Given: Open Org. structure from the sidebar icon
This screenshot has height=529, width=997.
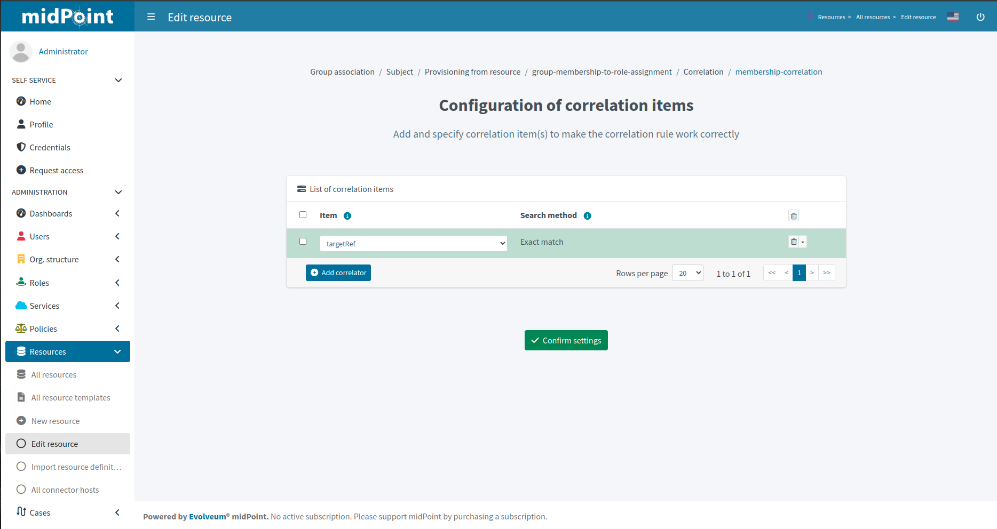Looking at the screenshot, I should (x=21, y=259).
